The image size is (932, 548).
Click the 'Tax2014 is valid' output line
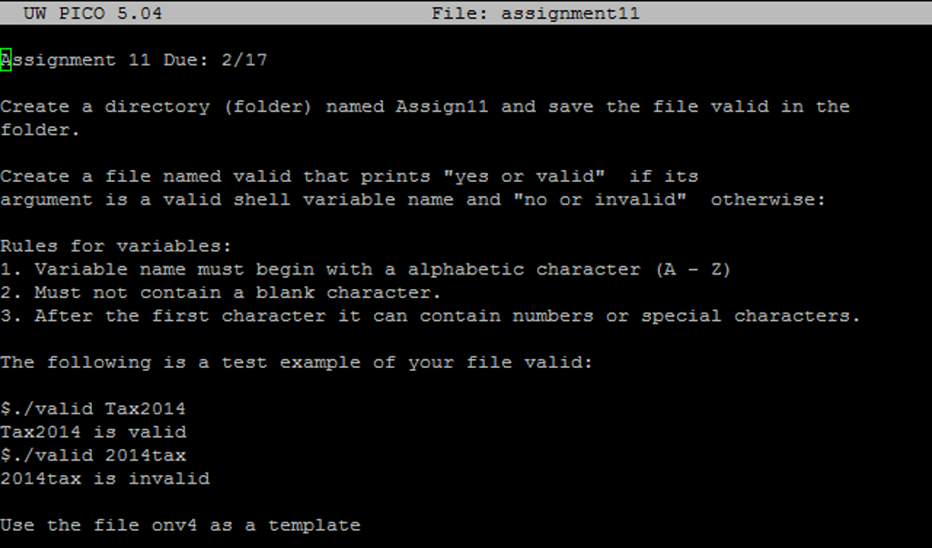pos(94,433)
